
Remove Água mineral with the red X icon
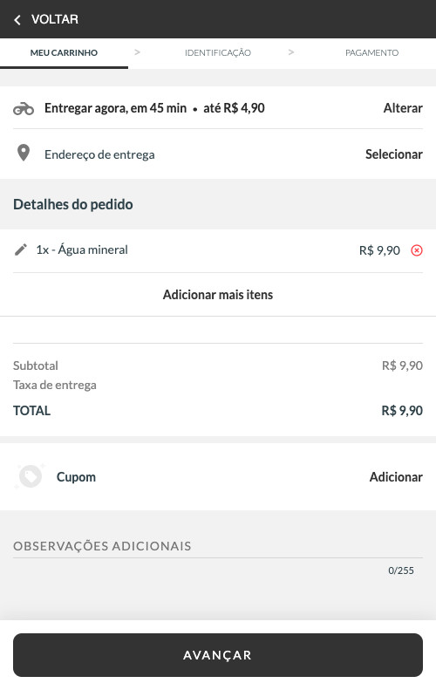tap(417, 250)
